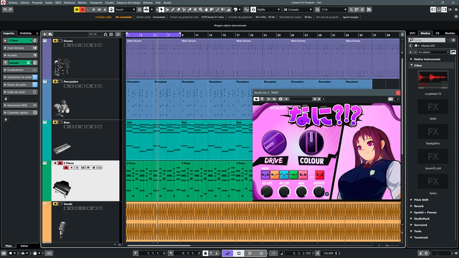459x258 pixels.
Task: Click the NANI plugin snapshot camera icon
Action: (x=391, y=99)
